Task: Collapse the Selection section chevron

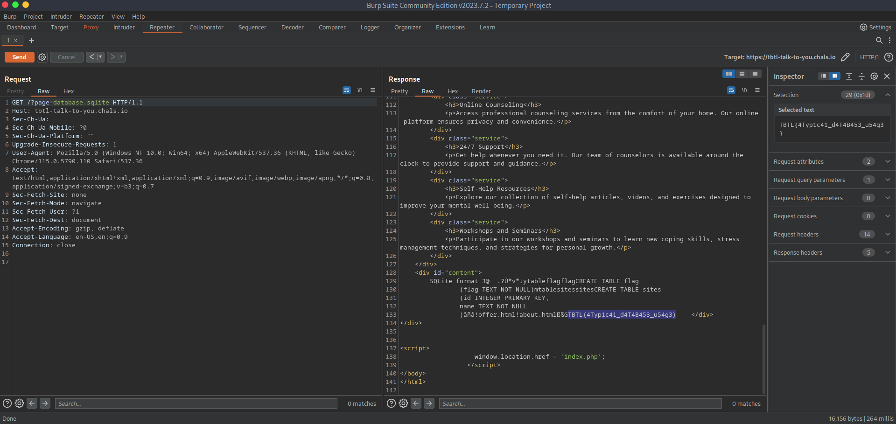Action: (x=888, y=95)
